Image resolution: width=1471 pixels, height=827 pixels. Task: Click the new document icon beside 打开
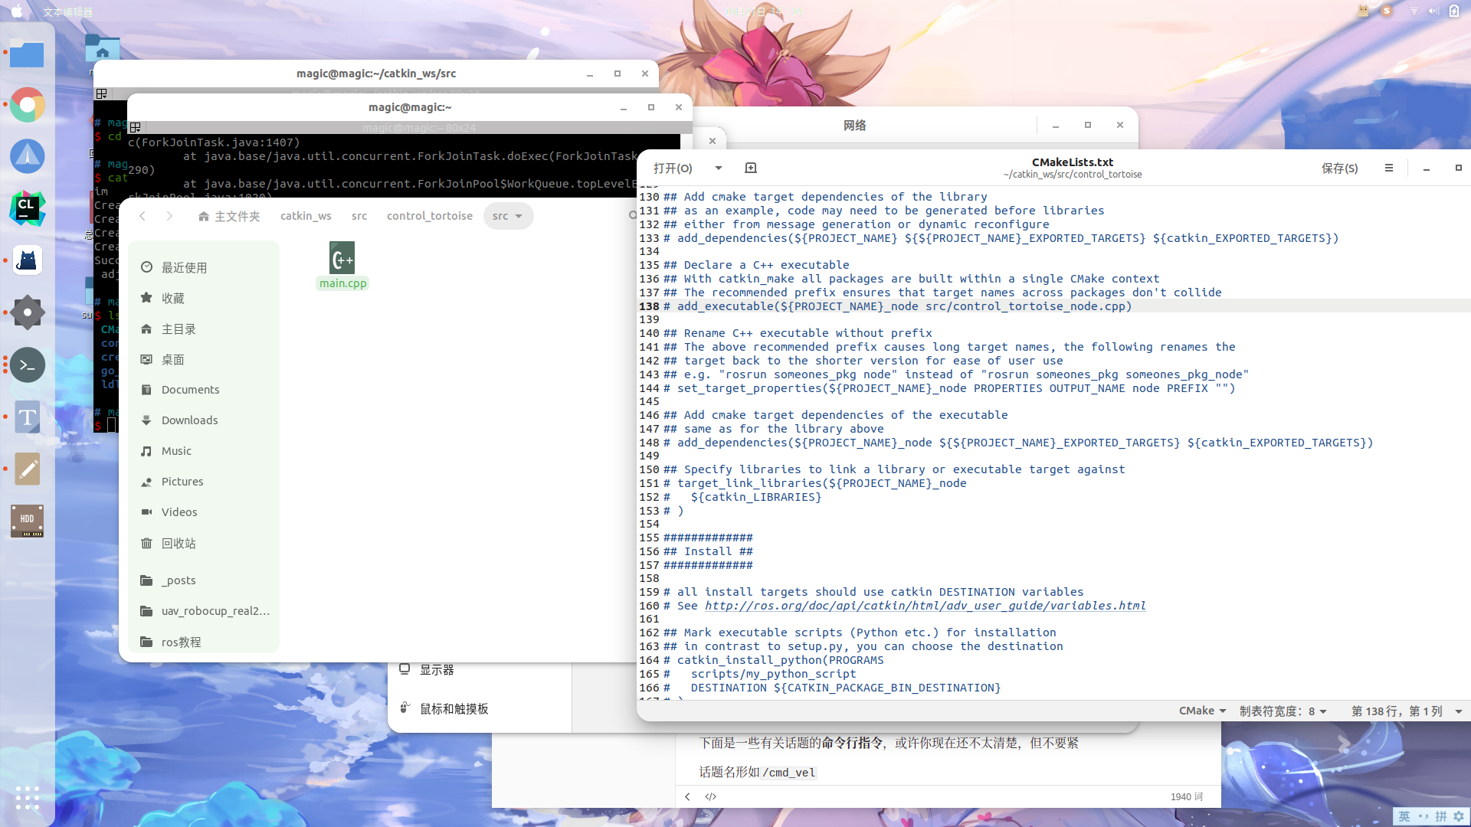pos(751,168)
